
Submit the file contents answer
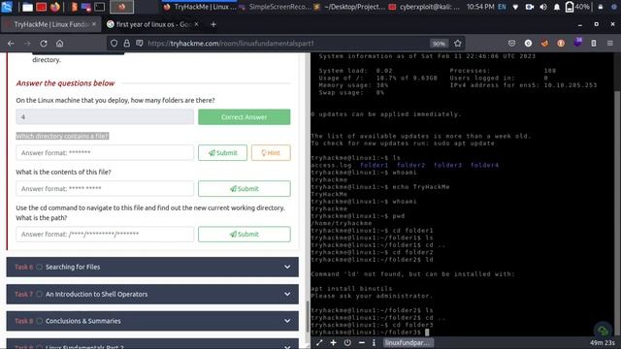[x=245, y=189]
